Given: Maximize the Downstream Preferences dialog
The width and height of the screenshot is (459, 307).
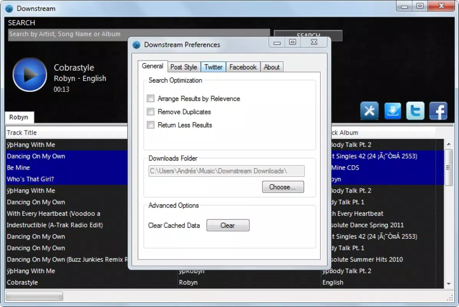Looking at the screenshot, I should pos(292,43).
